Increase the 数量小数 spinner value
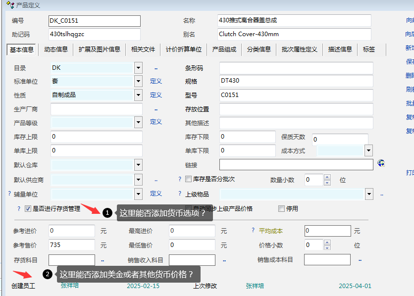 tap(327, 177)
